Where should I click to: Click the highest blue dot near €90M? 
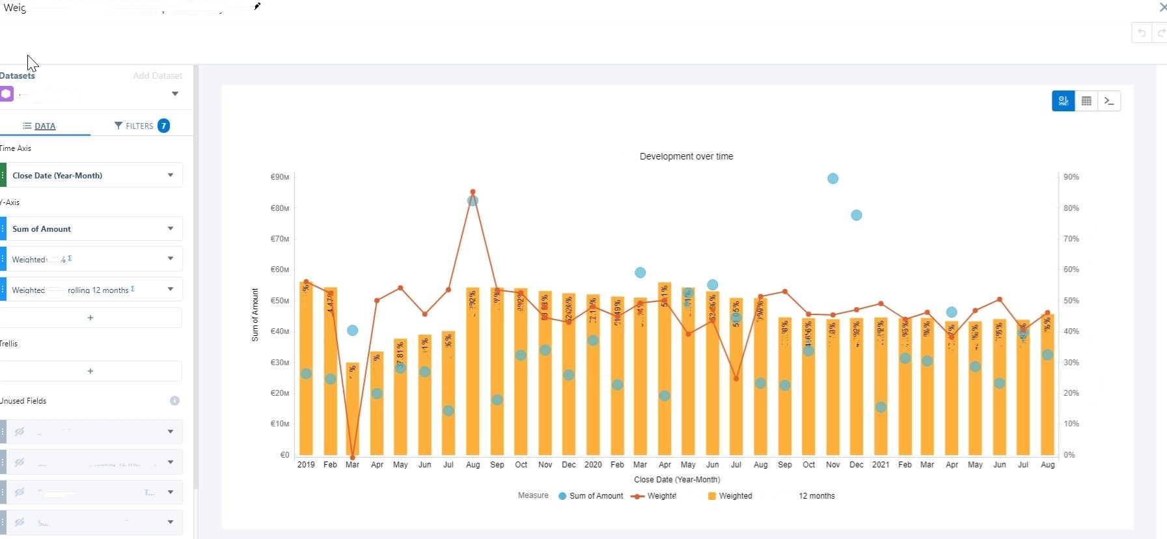pos(833,178)
